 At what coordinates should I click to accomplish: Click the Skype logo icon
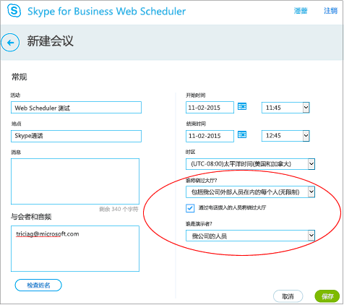pos(14,11)
